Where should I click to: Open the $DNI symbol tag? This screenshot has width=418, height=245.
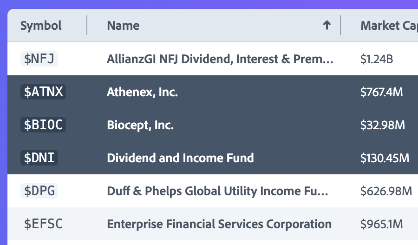39,158
